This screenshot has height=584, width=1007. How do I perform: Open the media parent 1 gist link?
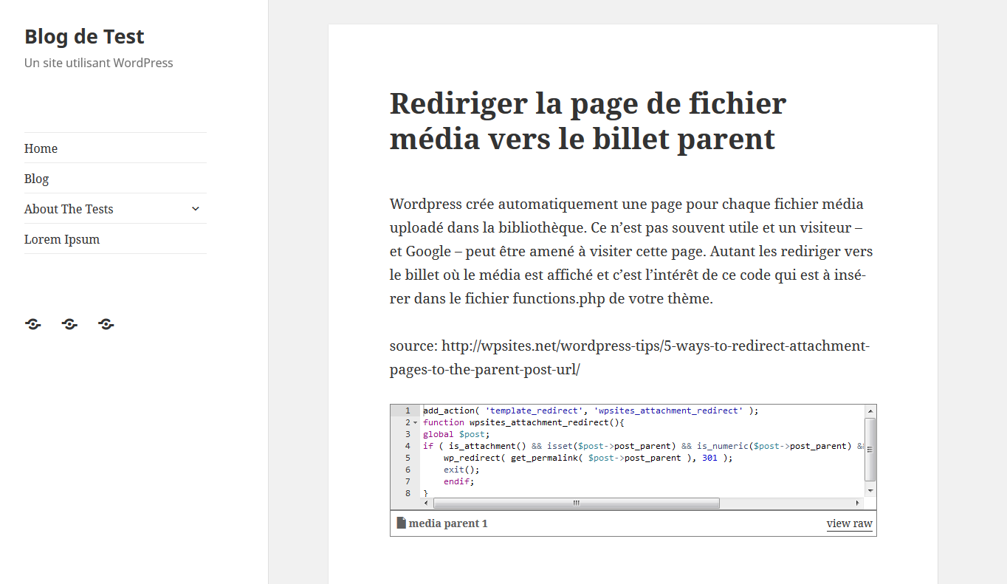click(x=448, y=523)
